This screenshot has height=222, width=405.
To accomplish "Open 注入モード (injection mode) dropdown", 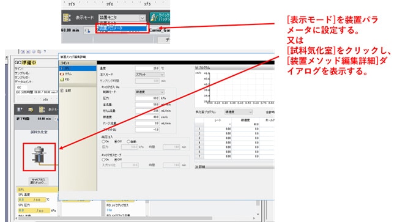I will tap(149, 75).
